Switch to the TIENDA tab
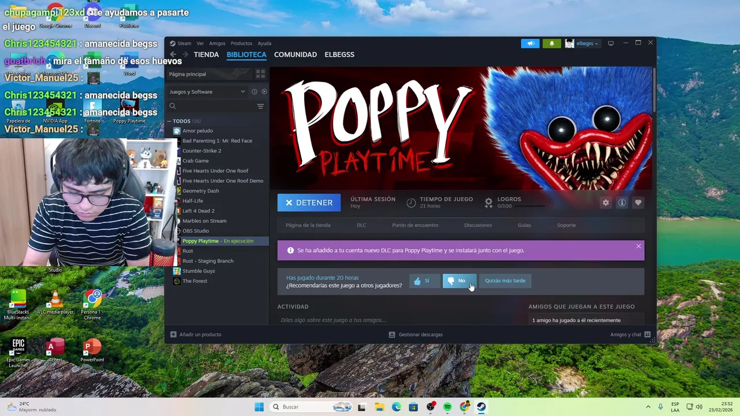This screenshot has width=740, height=416. tap(206, 54)
